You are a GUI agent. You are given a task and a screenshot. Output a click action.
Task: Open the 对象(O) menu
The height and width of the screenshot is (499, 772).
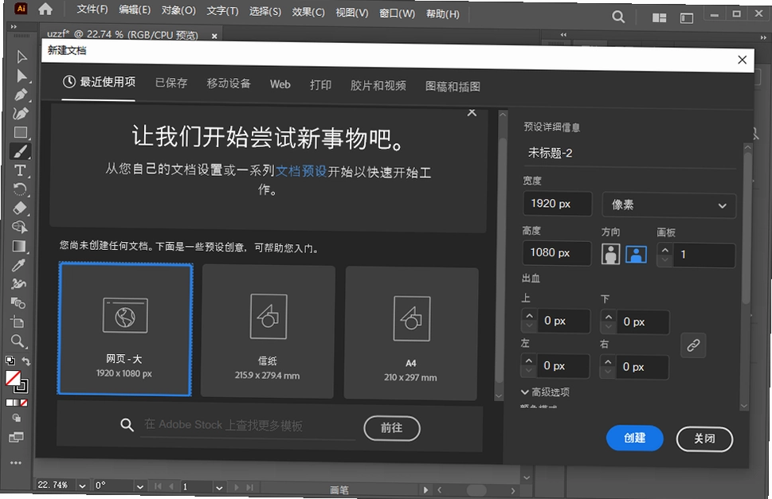(x=178, y=10)
